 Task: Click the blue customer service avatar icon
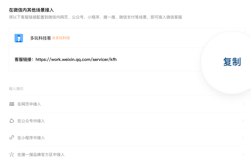click(19, 38)
